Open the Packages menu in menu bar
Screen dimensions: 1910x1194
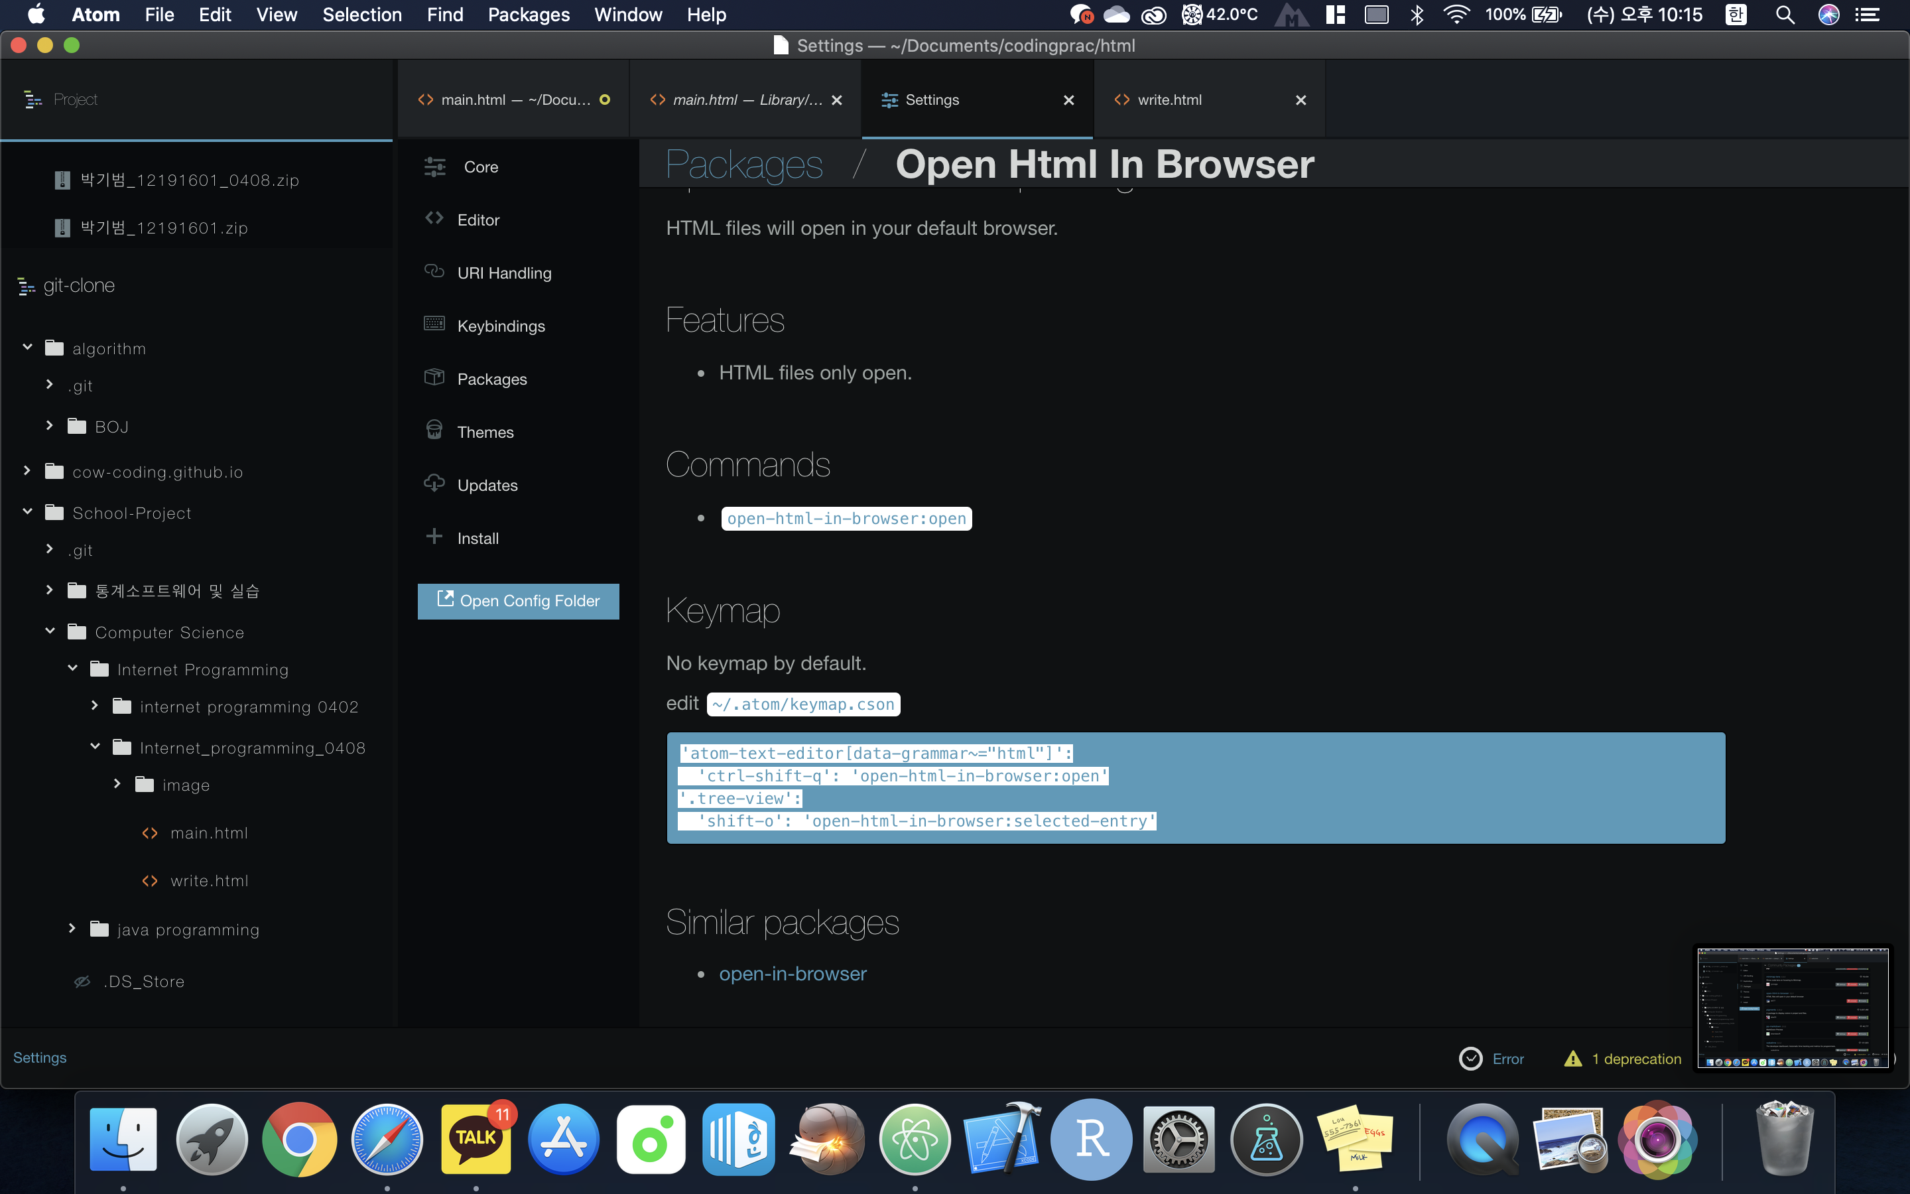coord(528,14)
